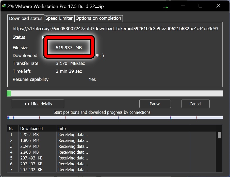This screenshot has width=230, height=177.
Task: Select the download URL text
Action: click(115, 28)
